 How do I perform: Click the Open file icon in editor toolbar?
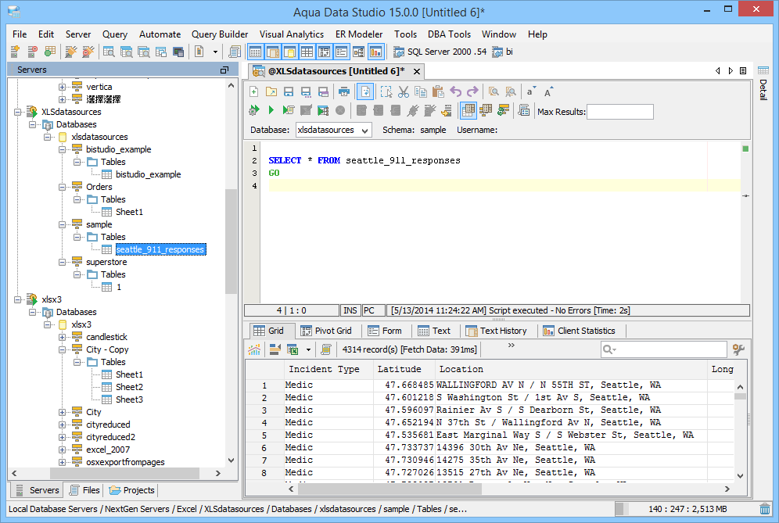pos(271,91)
